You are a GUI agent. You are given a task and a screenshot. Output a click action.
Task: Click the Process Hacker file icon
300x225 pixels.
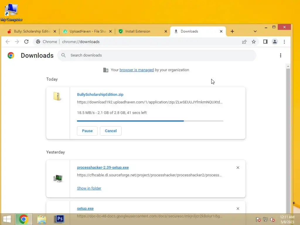[x=58, y=179]
